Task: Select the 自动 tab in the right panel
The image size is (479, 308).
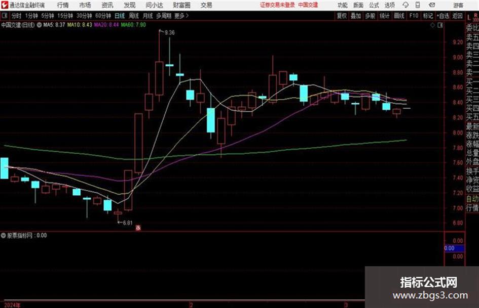Action: [472, 199]
